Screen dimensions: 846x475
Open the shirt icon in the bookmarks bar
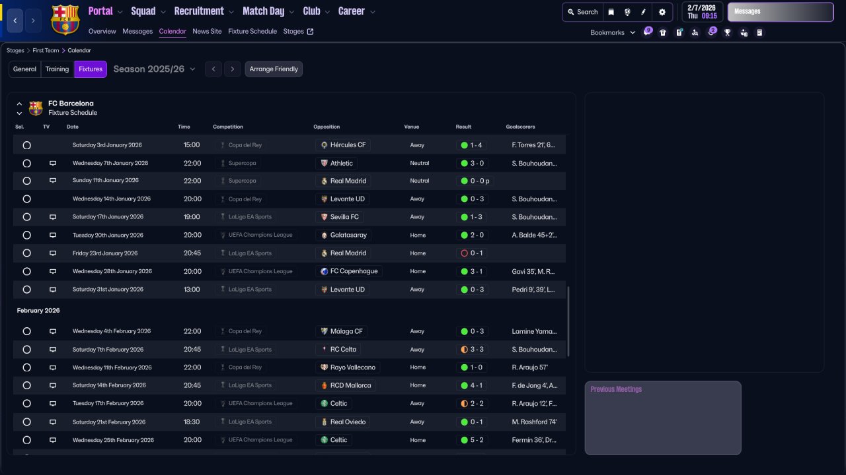pyautogui.click(x=663, y=32)
